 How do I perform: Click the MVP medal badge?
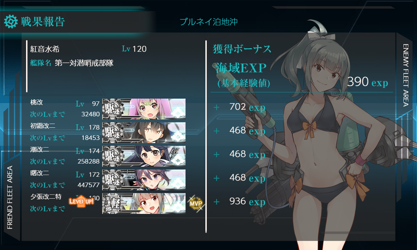[196, 203]
